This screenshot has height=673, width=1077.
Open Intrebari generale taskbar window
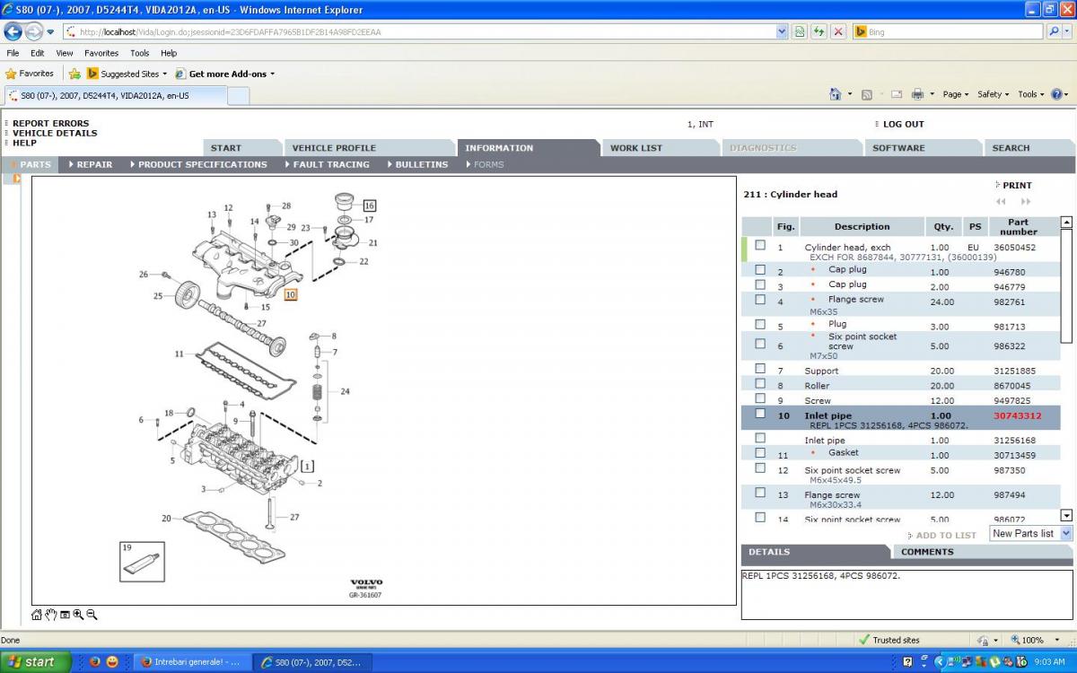191,662
